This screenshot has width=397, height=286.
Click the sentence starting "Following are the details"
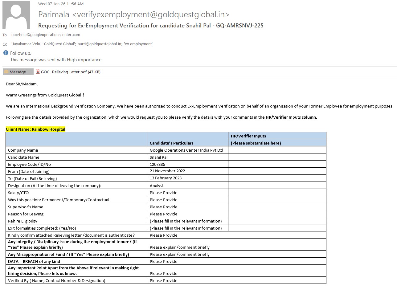click(162, 117)
